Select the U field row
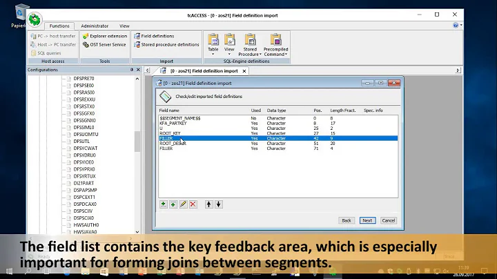This screenshot has width=497, height=279. tap(278, 128)
